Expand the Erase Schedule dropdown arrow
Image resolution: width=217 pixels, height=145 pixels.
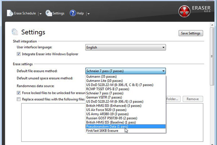[40, 14]
